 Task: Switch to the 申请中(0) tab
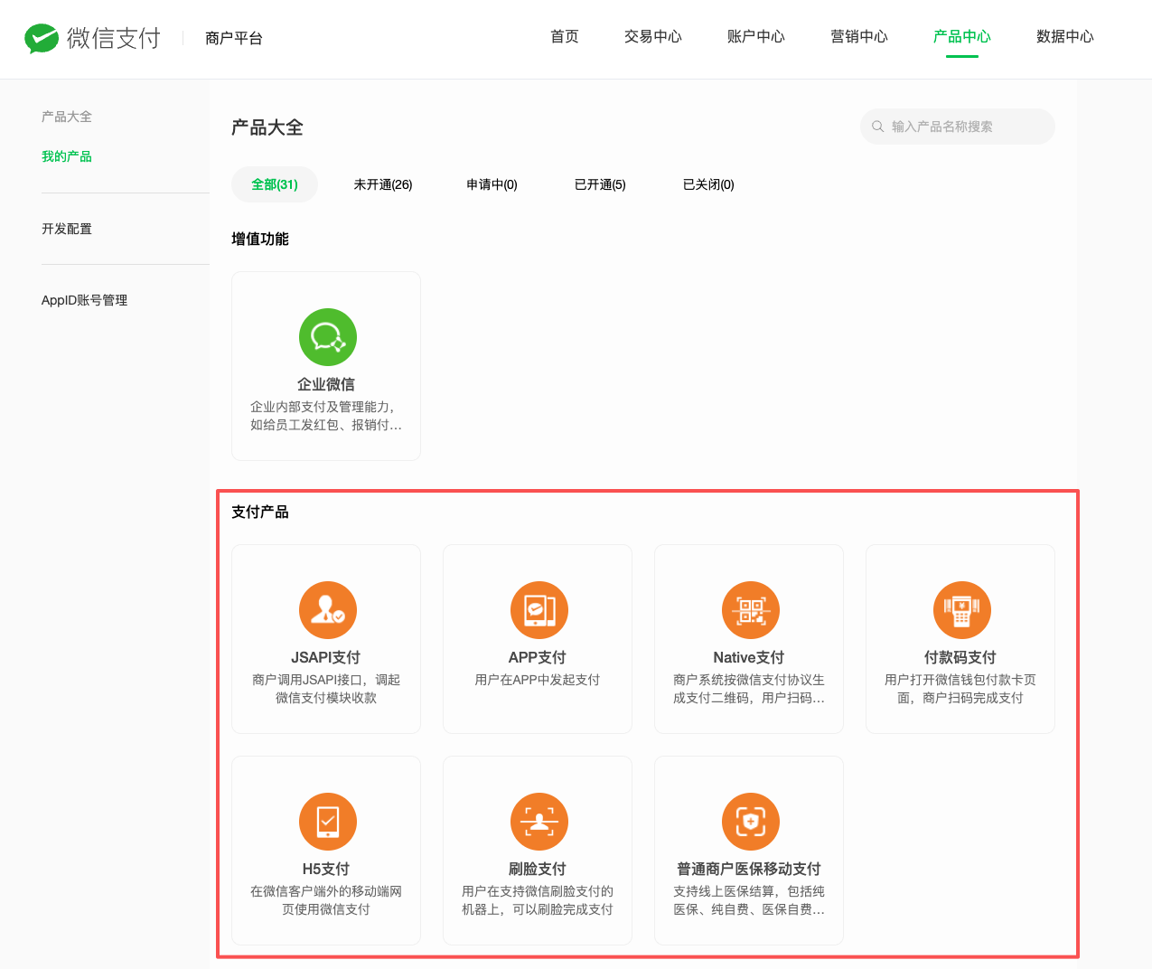point(492,184)
